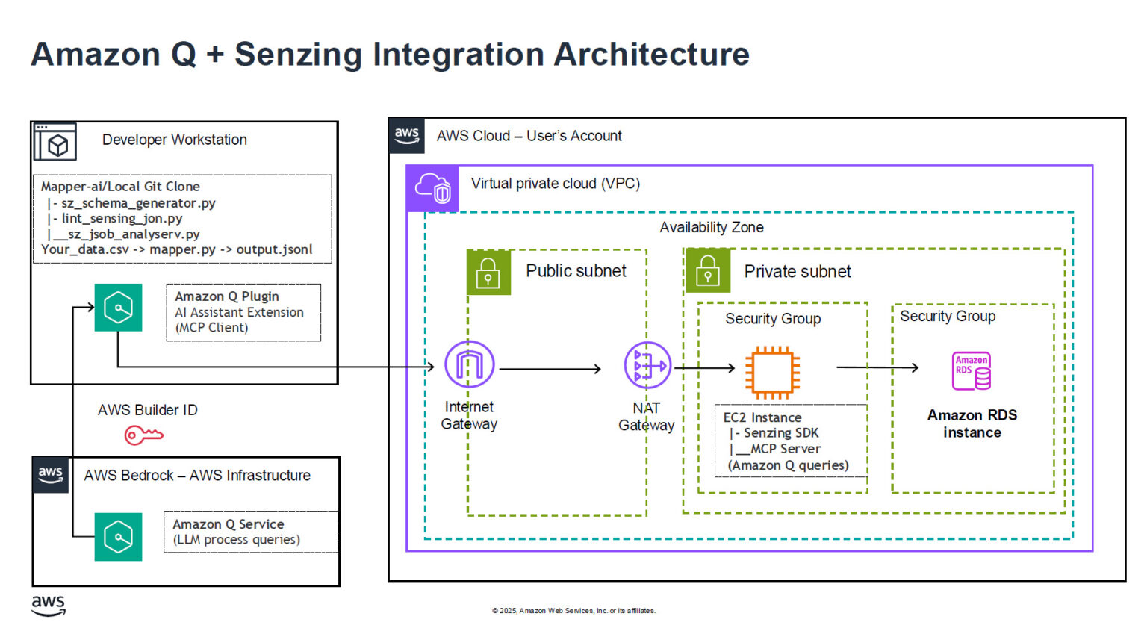This screenshot has width=1147, height=643.
Task: Select the Internet Gateway icon
Action: [x=469, y=365]
